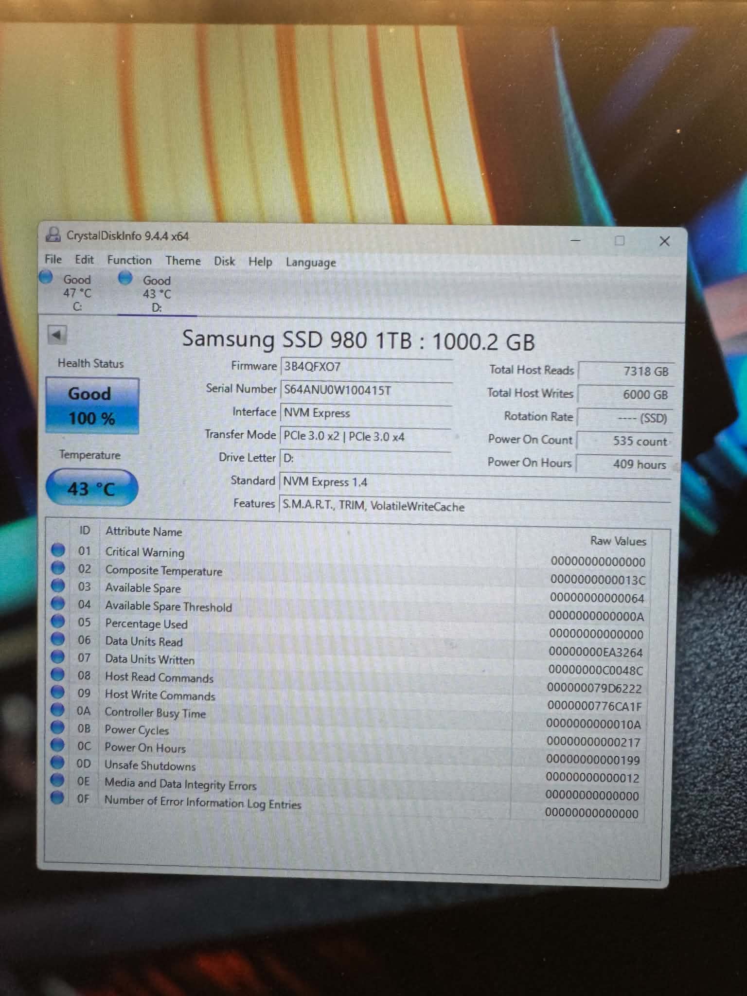Open the Function menu
Viewport: 747px width, 996px height.
pyautogui.click(x=129, y=260)
